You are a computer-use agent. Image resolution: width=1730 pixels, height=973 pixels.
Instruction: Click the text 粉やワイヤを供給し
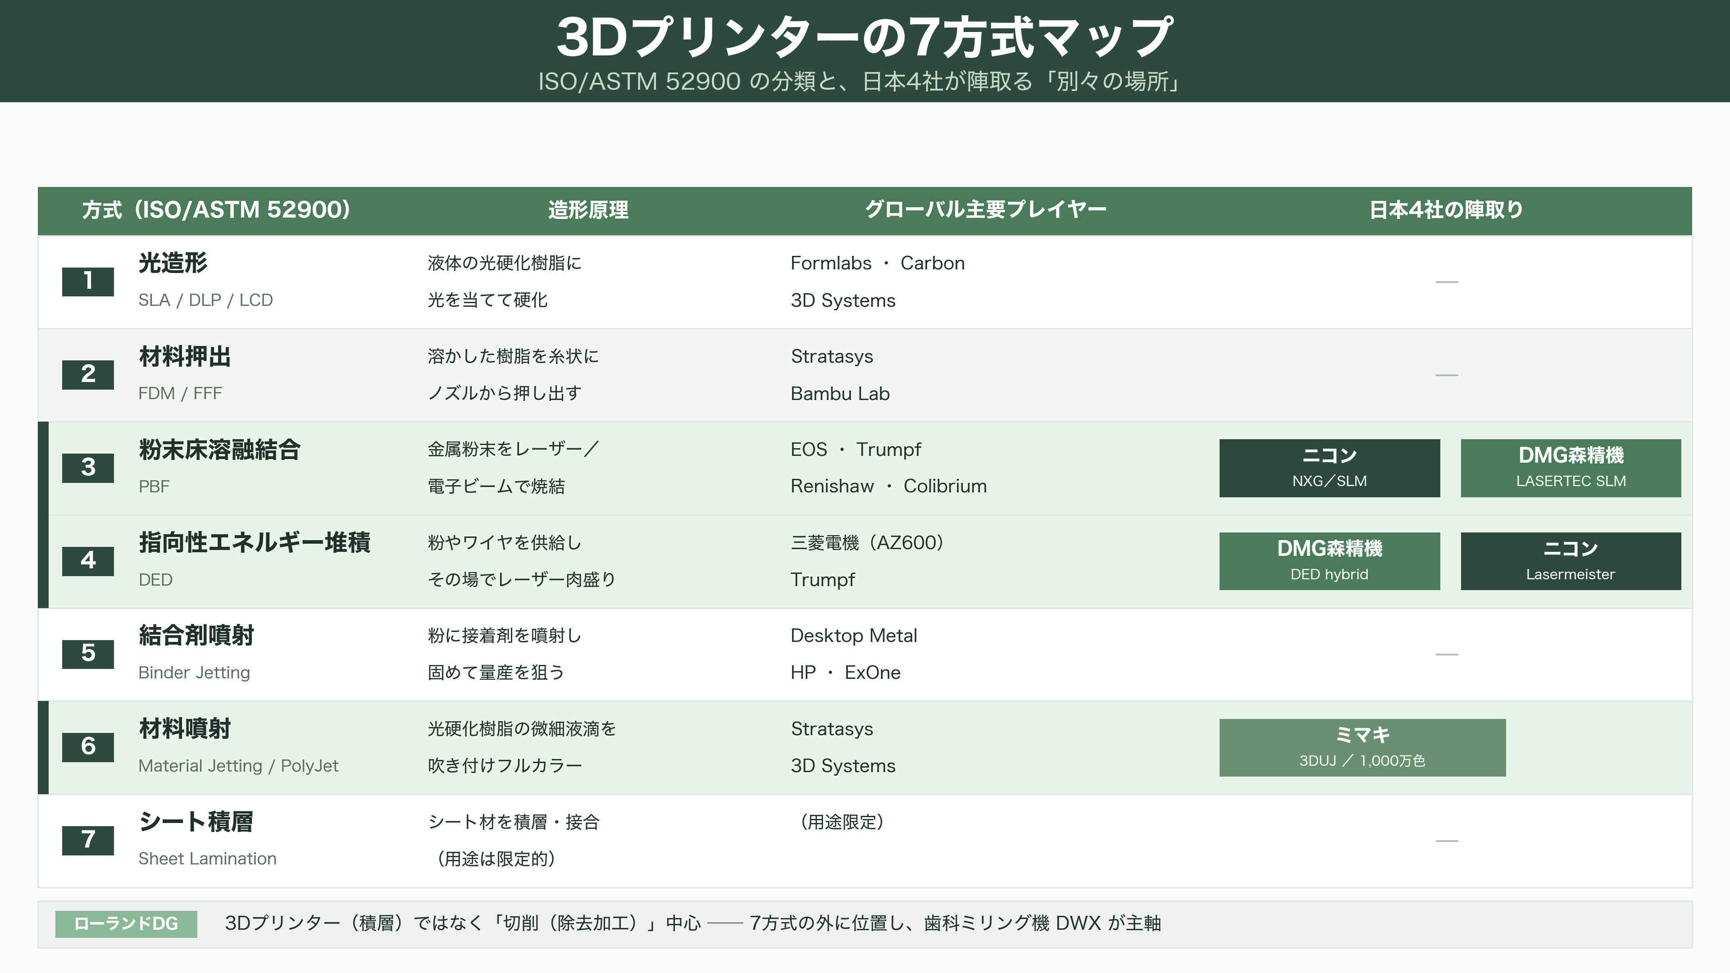[x=505, y=542]
